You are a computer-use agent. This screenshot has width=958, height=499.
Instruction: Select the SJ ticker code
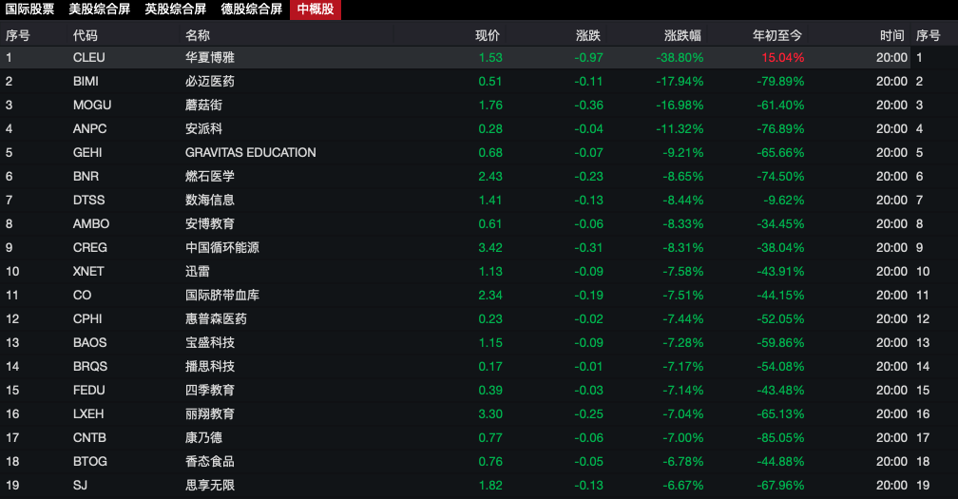tap(80, 487)
